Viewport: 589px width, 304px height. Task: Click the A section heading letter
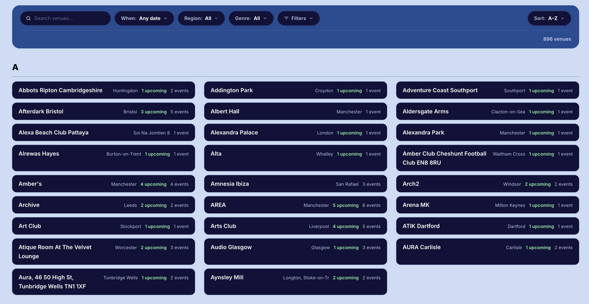click(15, 67)
